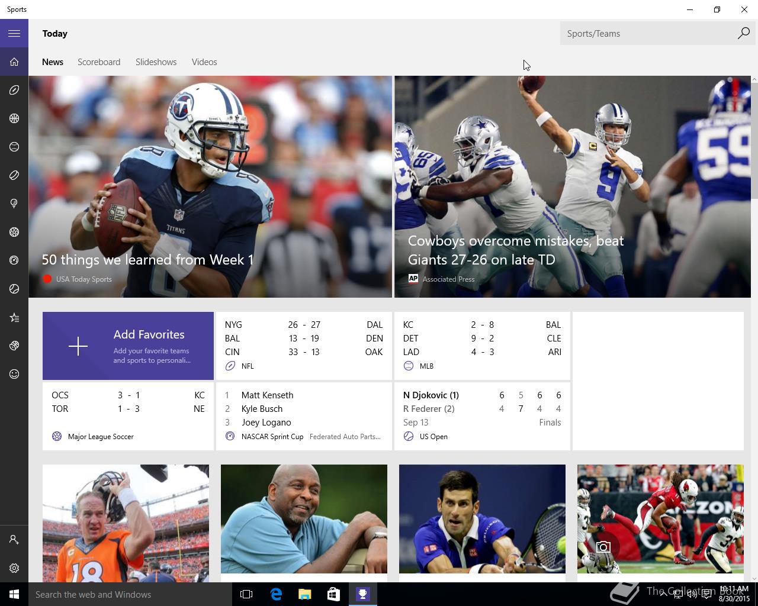Open the BAL 13 - 19 DEN score
Screen dimensions: 758x606
pos(304,338)
